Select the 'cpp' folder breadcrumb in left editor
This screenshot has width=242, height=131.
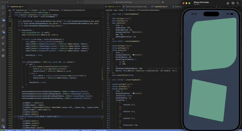click(9, 10)
